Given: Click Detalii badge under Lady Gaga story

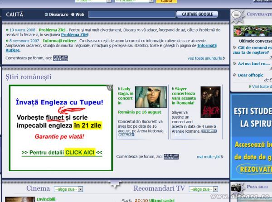Looking at the screenshot, I should pos(126,135).
